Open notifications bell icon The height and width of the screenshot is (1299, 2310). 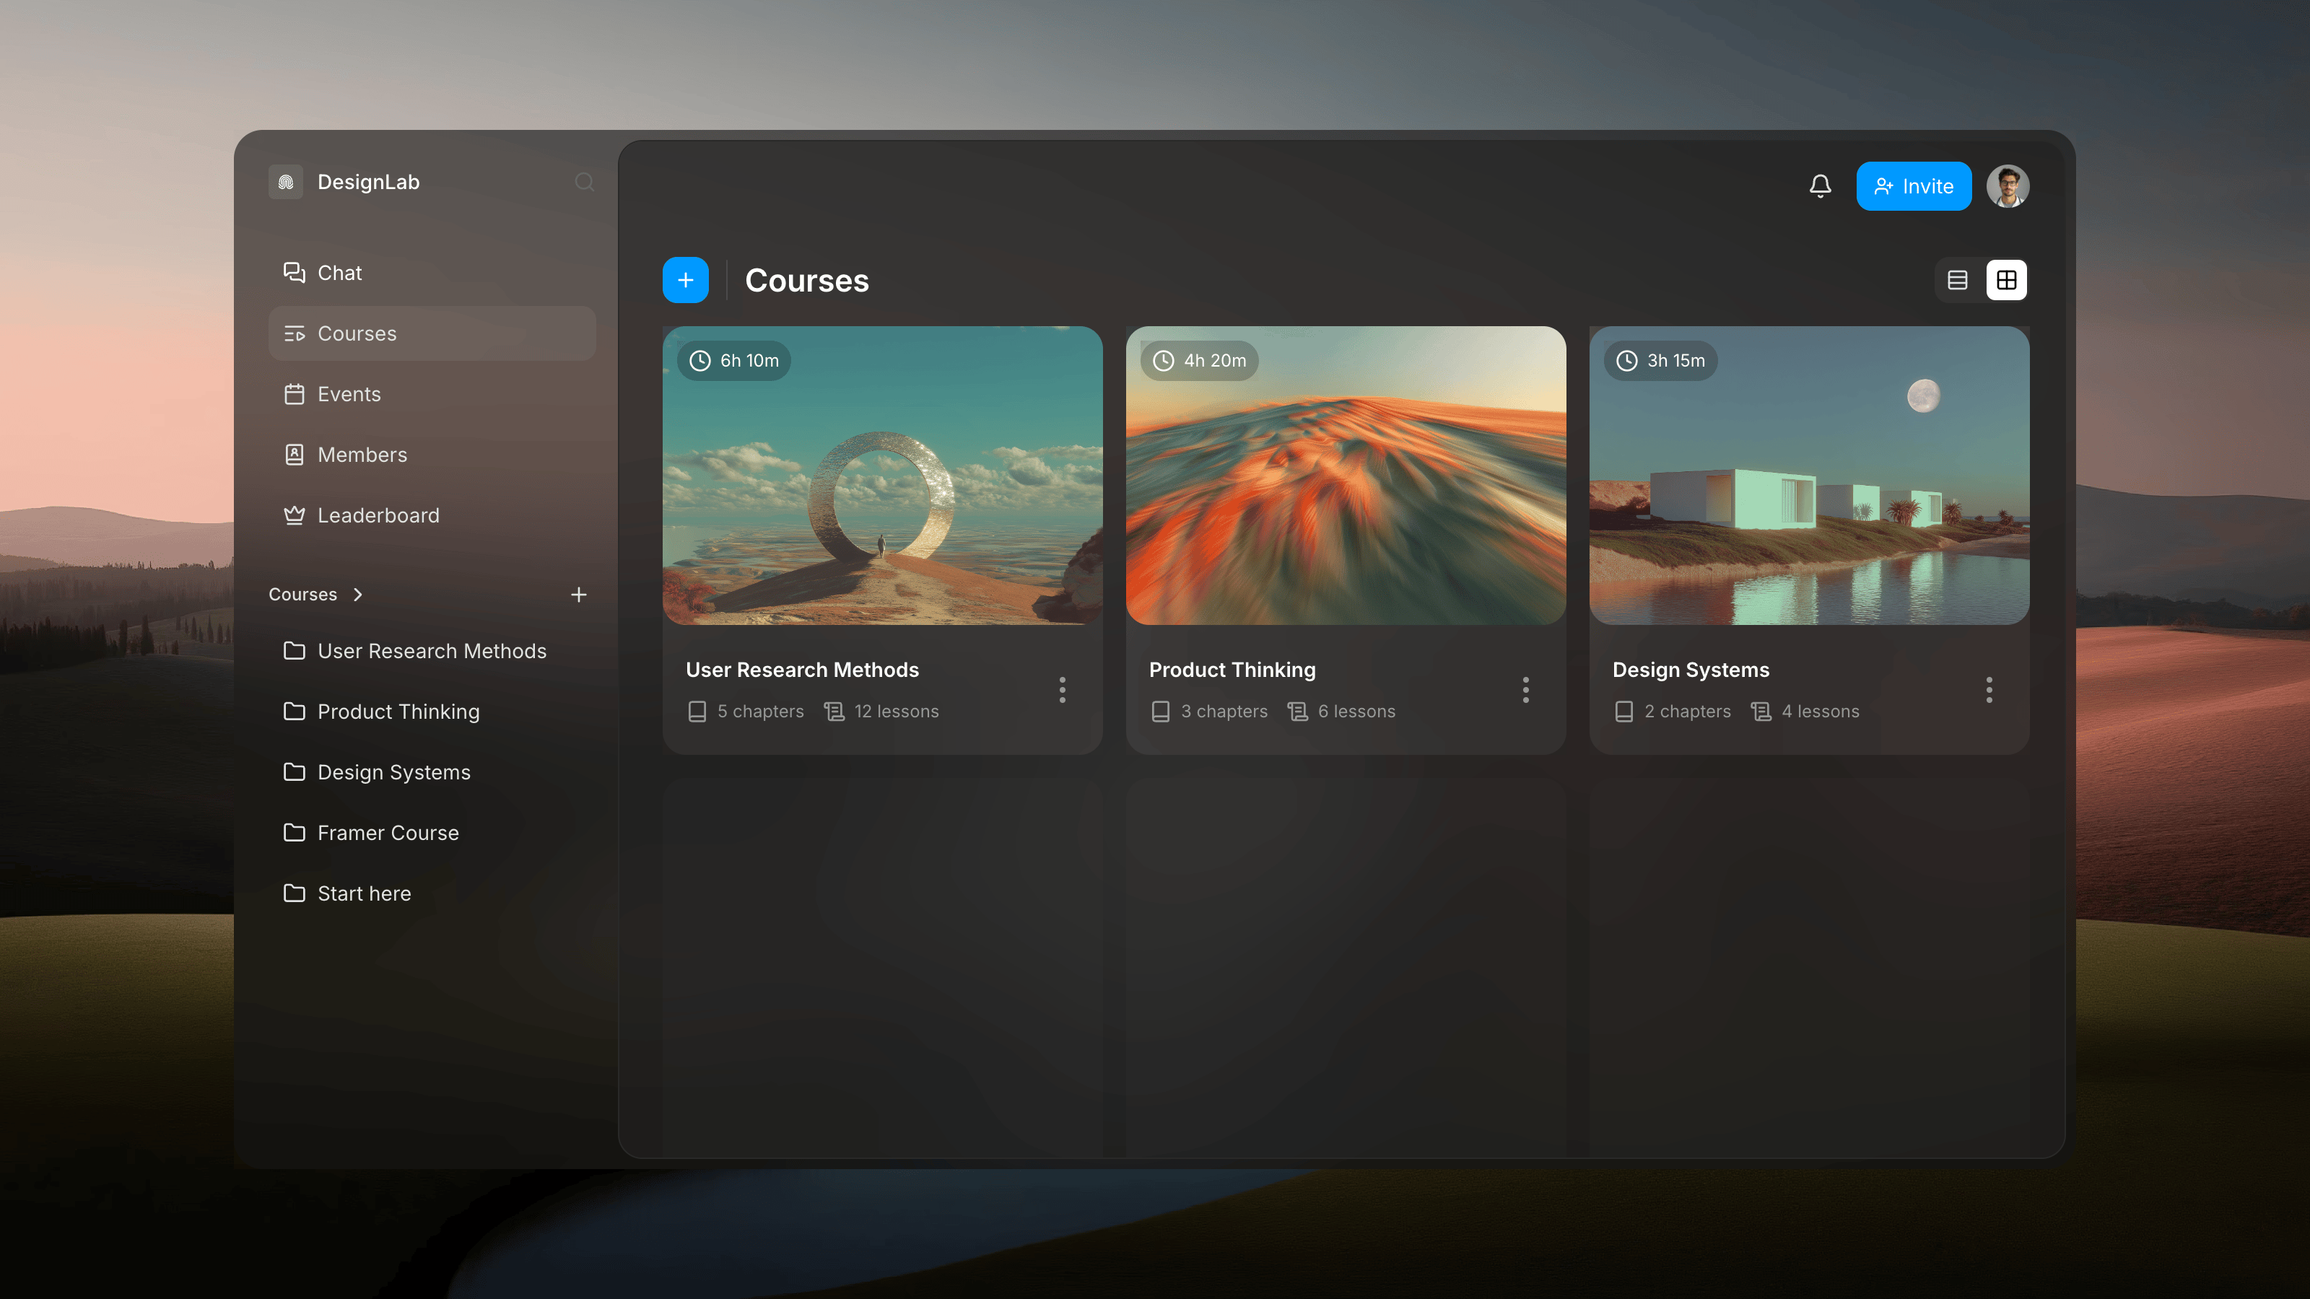1819,185
